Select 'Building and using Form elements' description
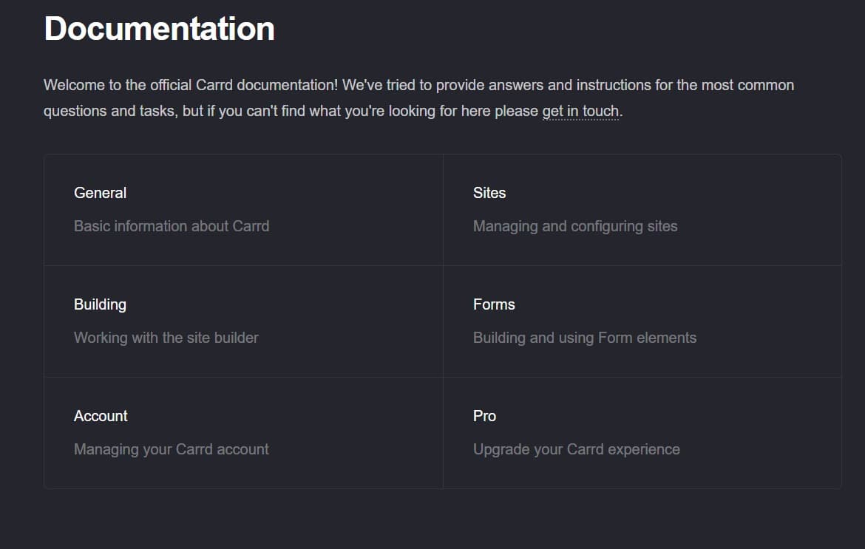This screenshot has width=865, height=549. [585, 338]
